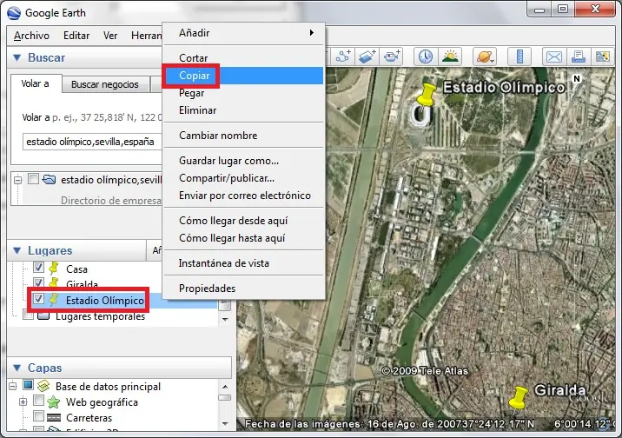Click the Estadio Olímpico pin icon in Lugares
The image size is (622, 438).
click(x=54, y=300)
